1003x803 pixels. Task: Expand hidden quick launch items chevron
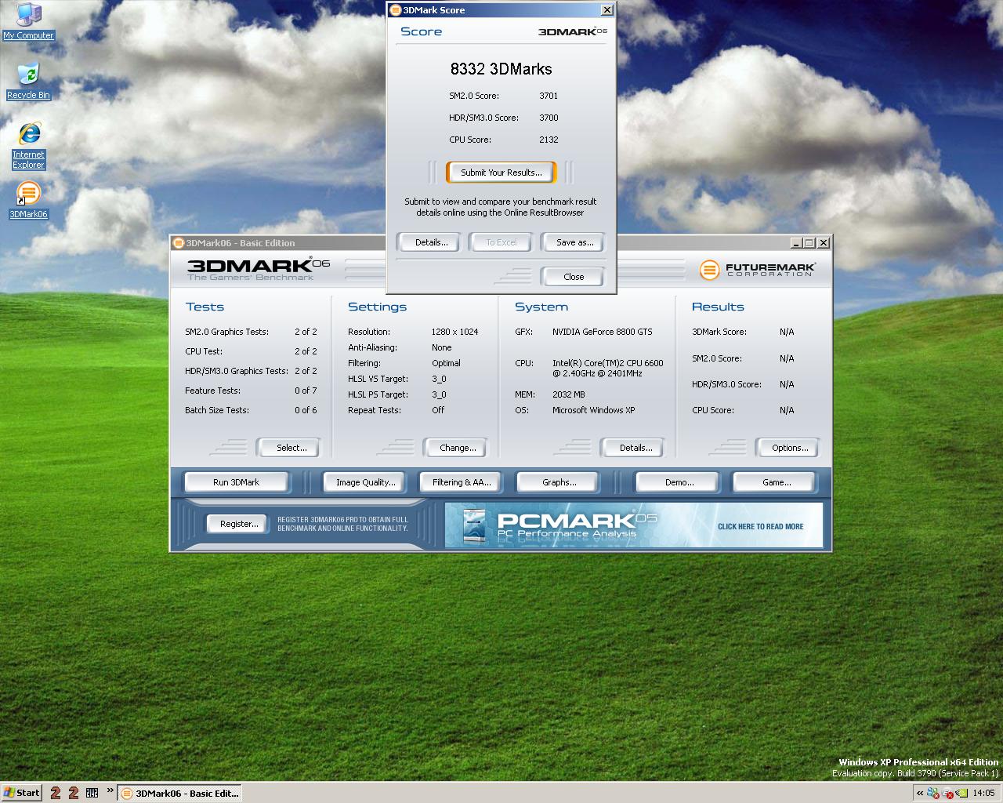coord(110,790)
